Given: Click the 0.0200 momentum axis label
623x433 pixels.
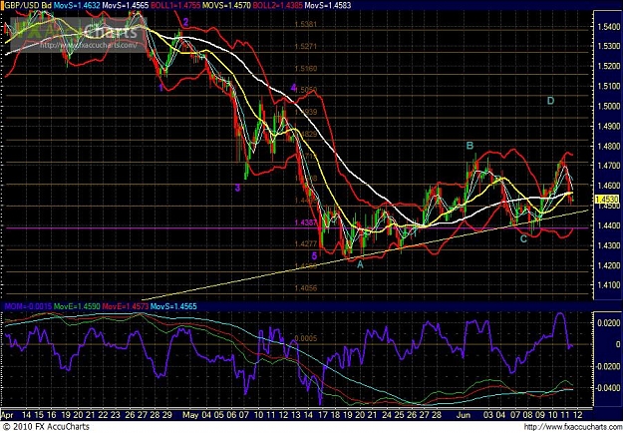Looking at the screenshot, I should pyautogui.click(x=609, y=323).
